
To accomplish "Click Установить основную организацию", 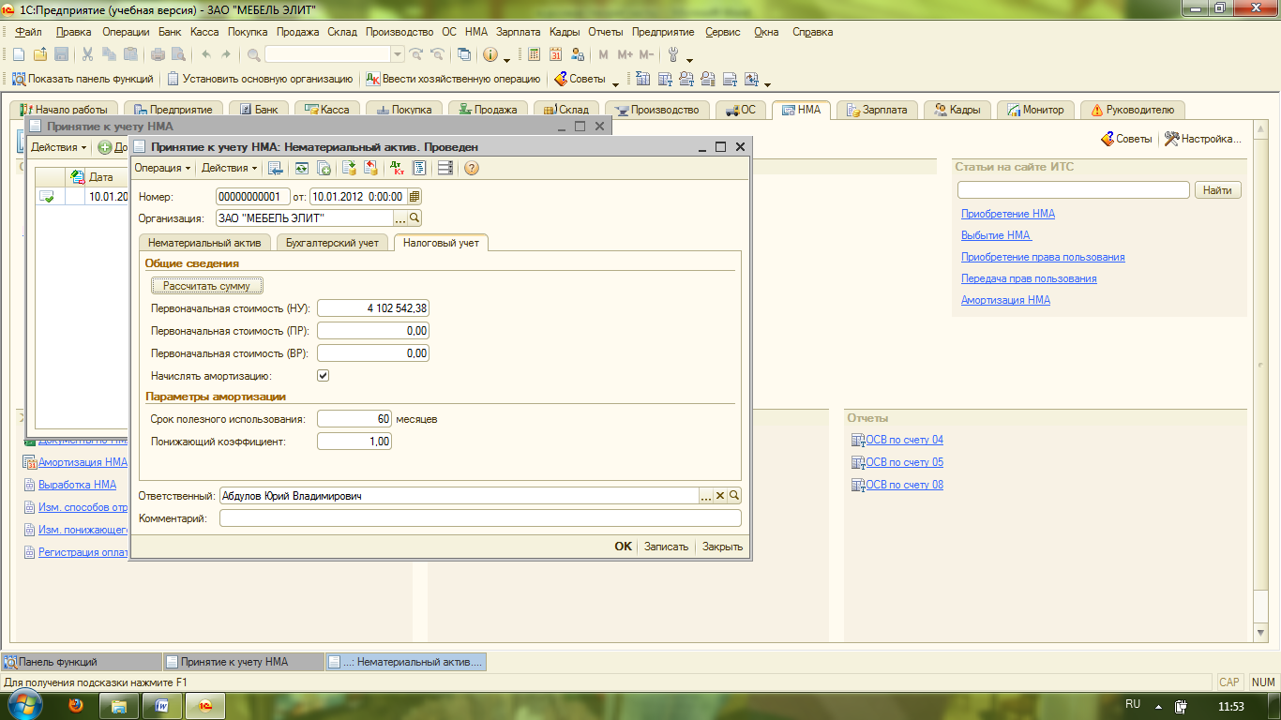I will [x=260, y=79].
